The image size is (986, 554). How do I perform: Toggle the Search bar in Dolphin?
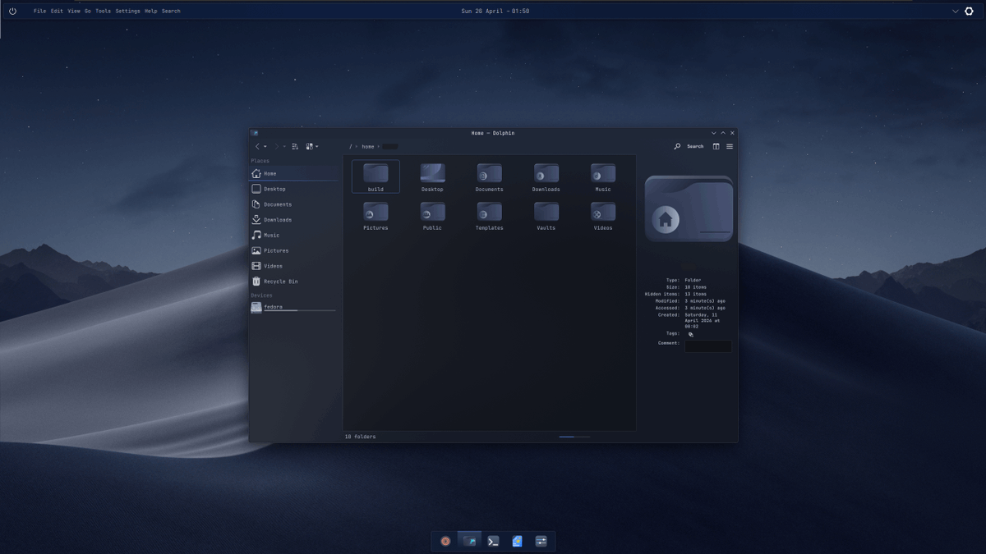tap(690, 146)
